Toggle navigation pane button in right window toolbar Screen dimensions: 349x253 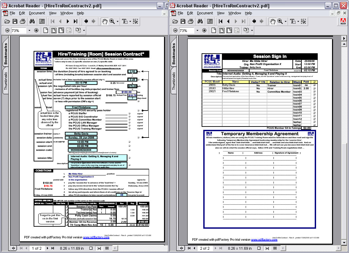tap(210, 21)
